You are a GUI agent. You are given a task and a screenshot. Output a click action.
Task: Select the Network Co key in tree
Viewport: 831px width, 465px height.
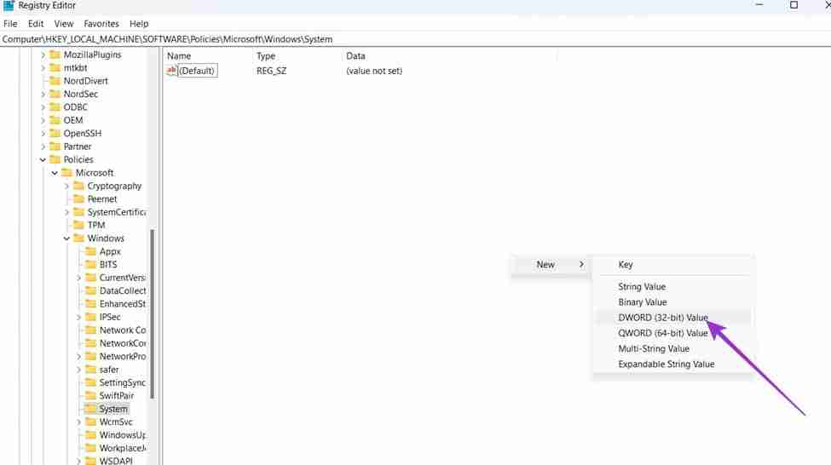point(123,330)
